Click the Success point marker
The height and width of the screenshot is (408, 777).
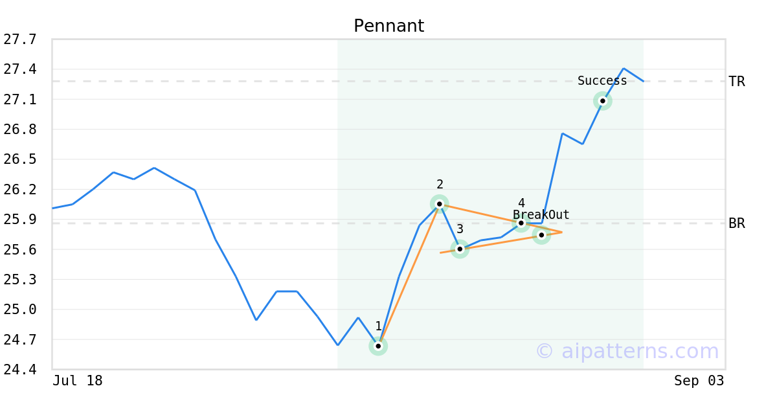602,100
